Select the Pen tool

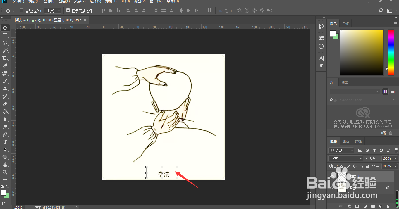click(5, 134)
